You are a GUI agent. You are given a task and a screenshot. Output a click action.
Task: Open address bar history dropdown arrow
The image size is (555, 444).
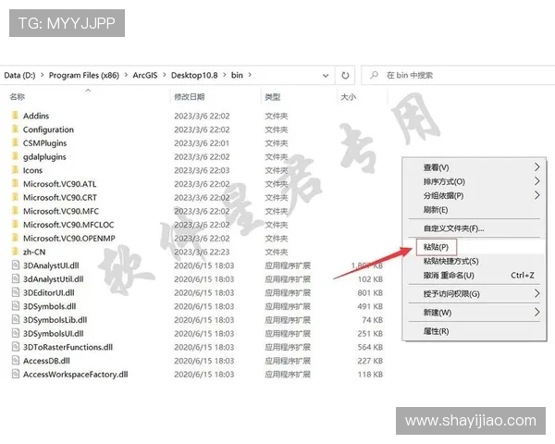[324, 75]
